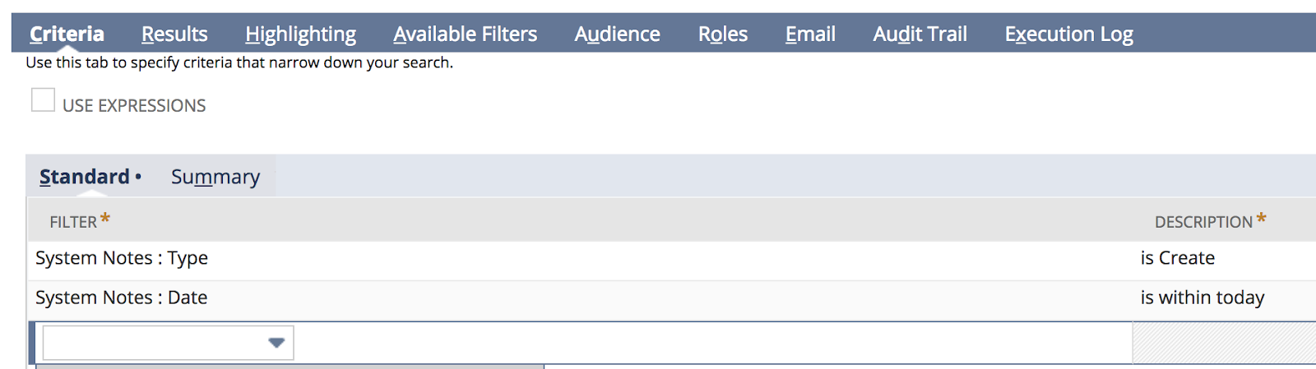Select the Standard criteria subtab
The height and width of the screenshot is (369, 1316).
click(85, 177)
